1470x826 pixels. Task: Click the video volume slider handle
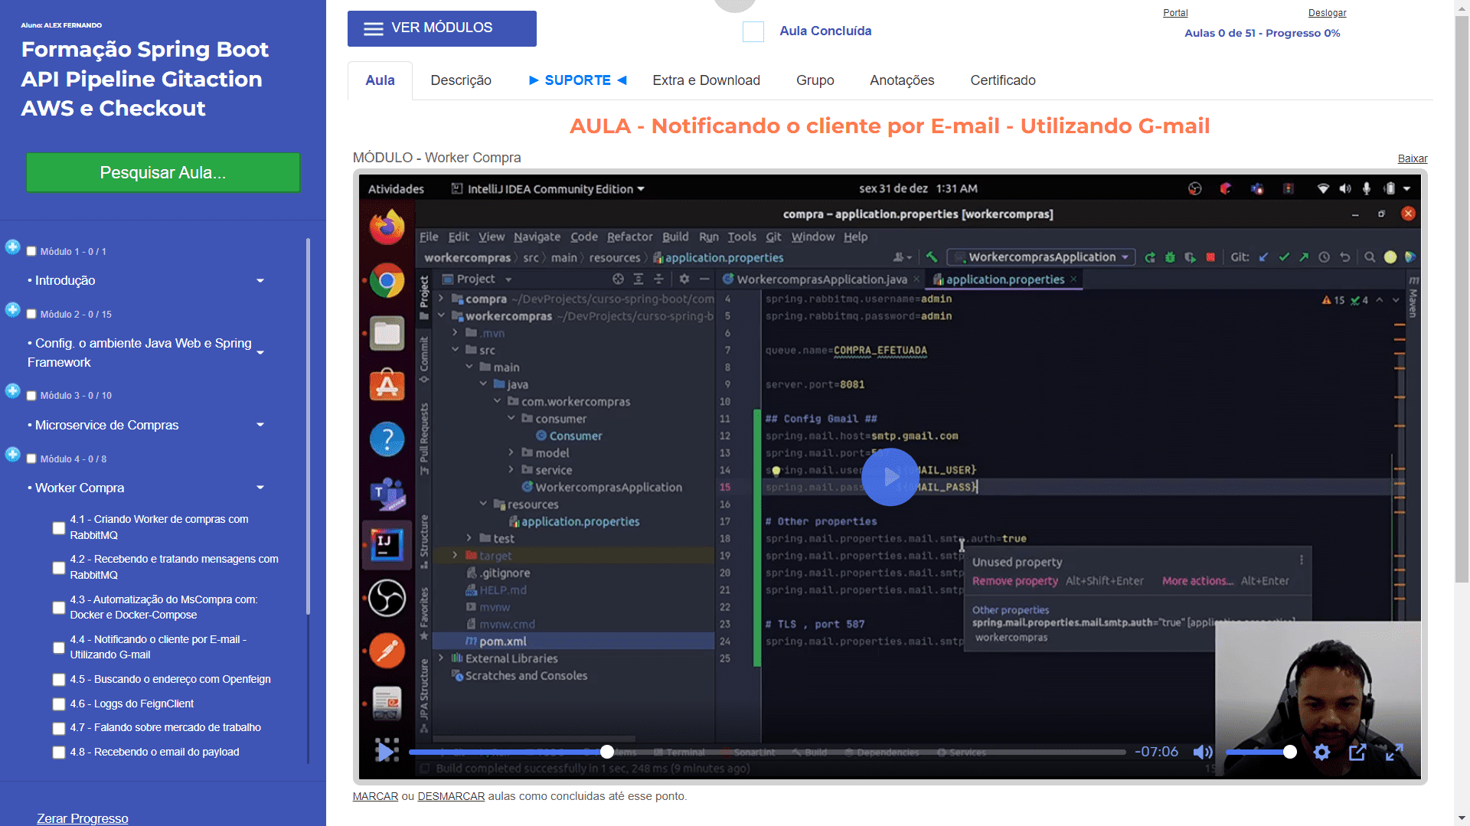coord(1290,752)
